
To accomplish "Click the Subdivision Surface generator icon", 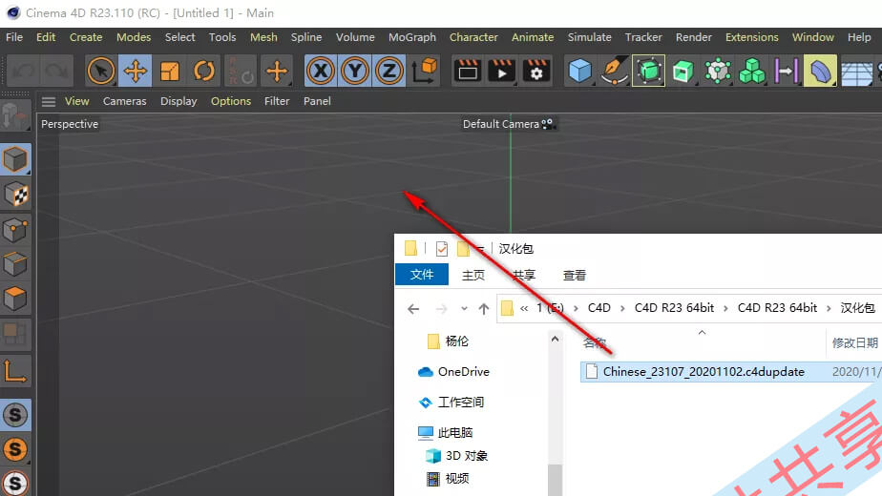I will point(648,71).
